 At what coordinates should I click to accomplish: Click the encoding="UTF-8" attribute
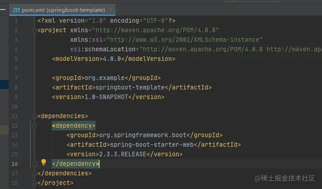click(139, 21)
